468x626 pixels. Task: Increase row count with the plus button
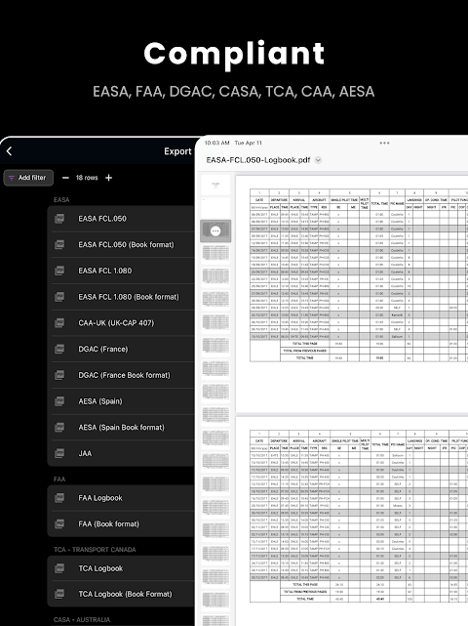(108, 178)
